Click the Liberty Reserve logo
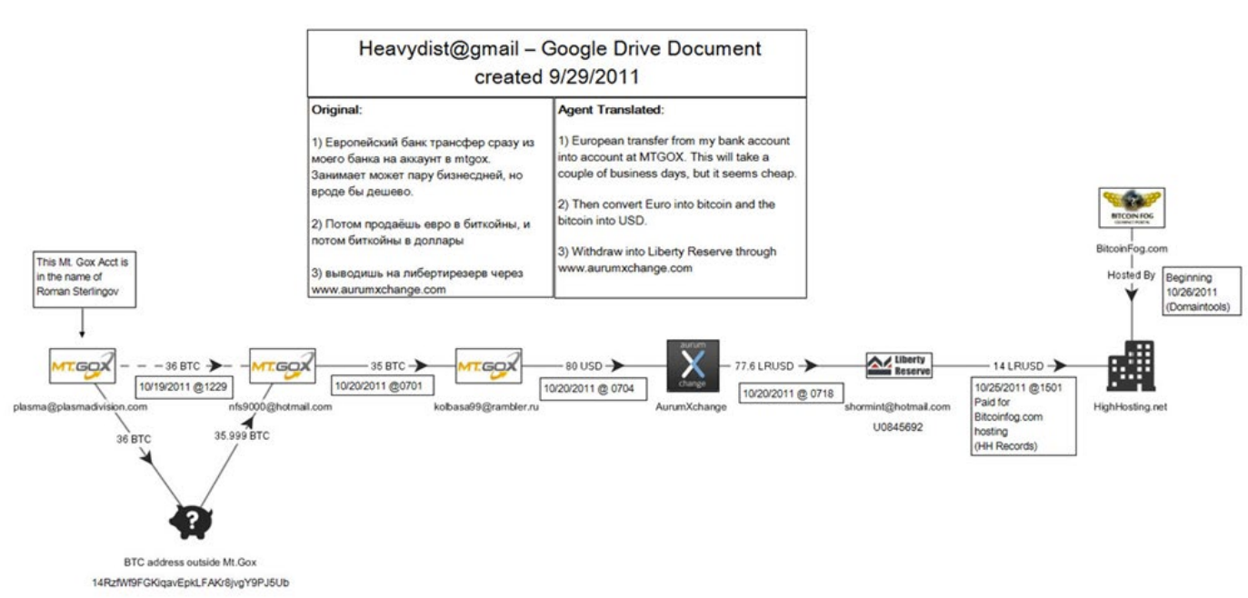Image resolution: width=1248 pixels, height=598 pixels. 899,364
